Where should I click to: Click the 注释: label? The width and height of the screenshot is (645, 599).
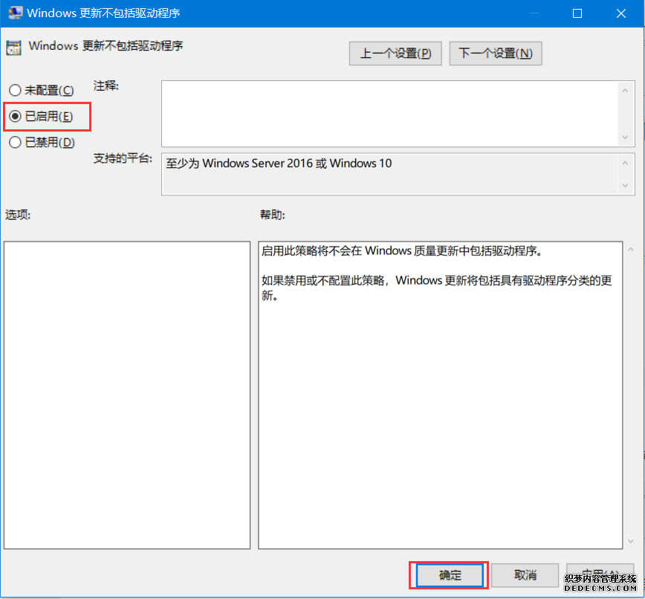tap(106, 85)
